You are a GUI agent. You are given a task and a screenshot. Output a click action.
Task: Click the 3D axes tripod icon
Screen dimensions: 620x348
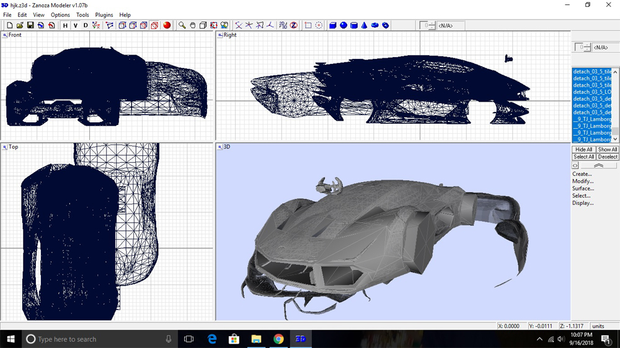click(x=270, y=25)
